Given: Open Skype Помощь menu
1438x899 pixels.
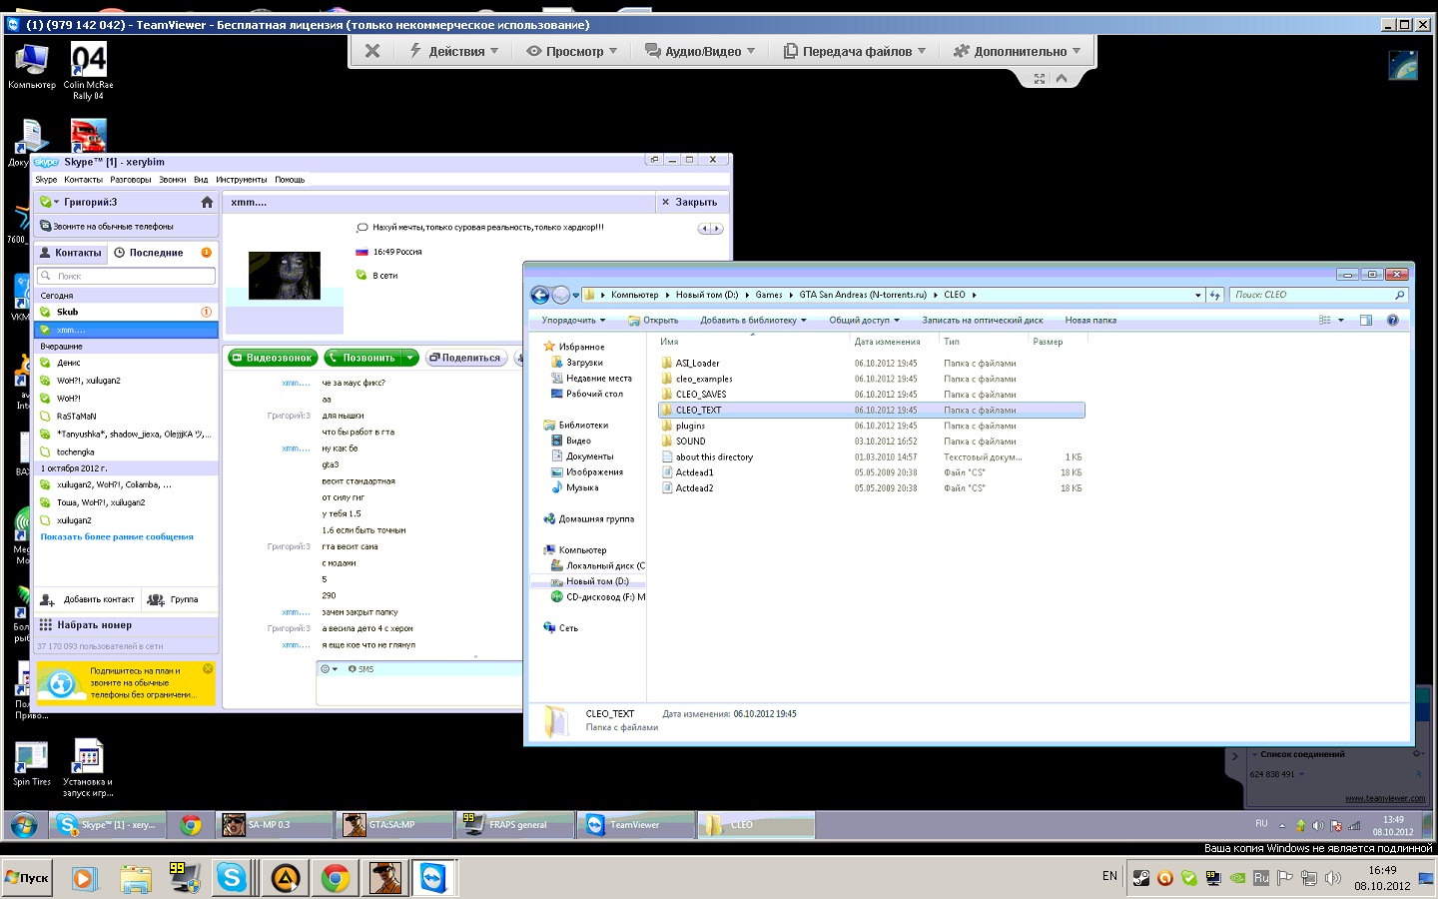Looking at the screenshot, I should [x=290, y=180].
